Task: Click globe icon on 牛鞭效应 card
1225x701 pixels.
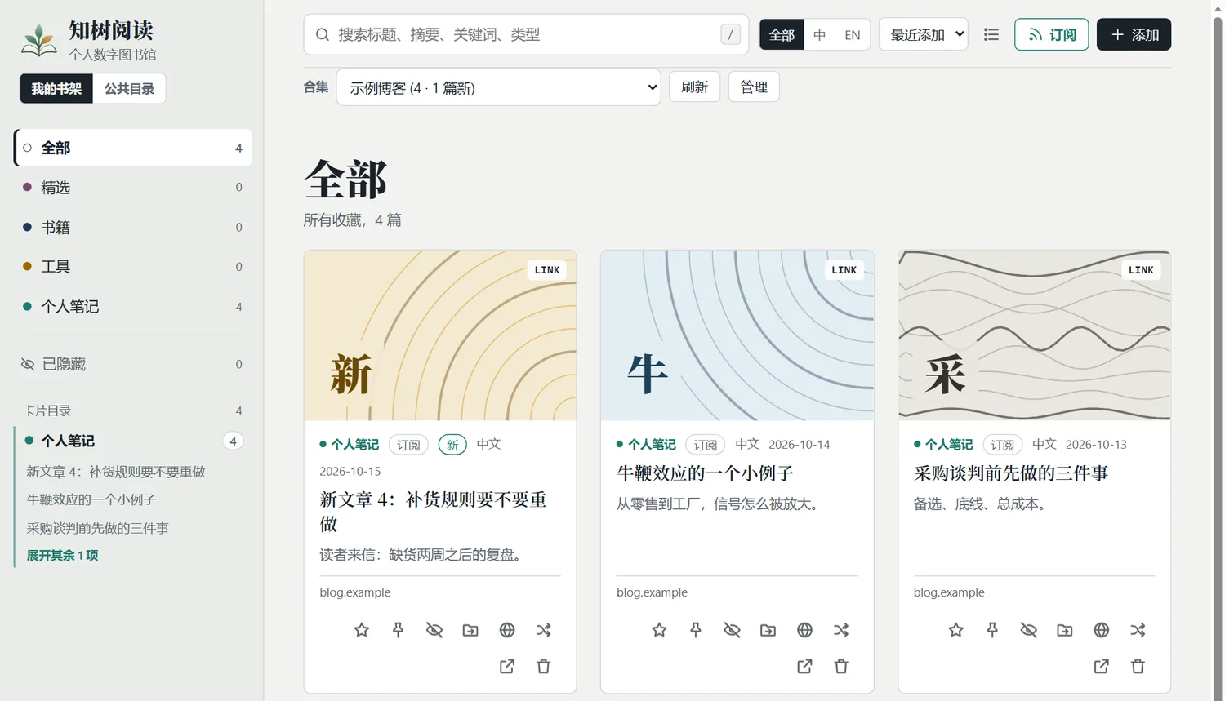Action: pos(804,630)
